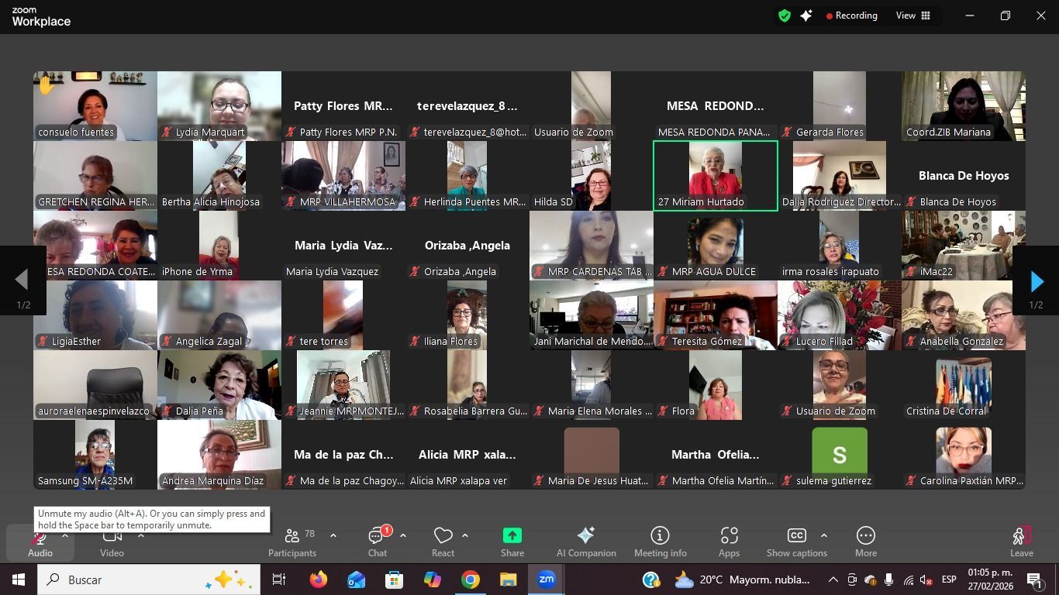
Task: Click the Anabella Gonzalez name label
Action: (x=961, y=342)
